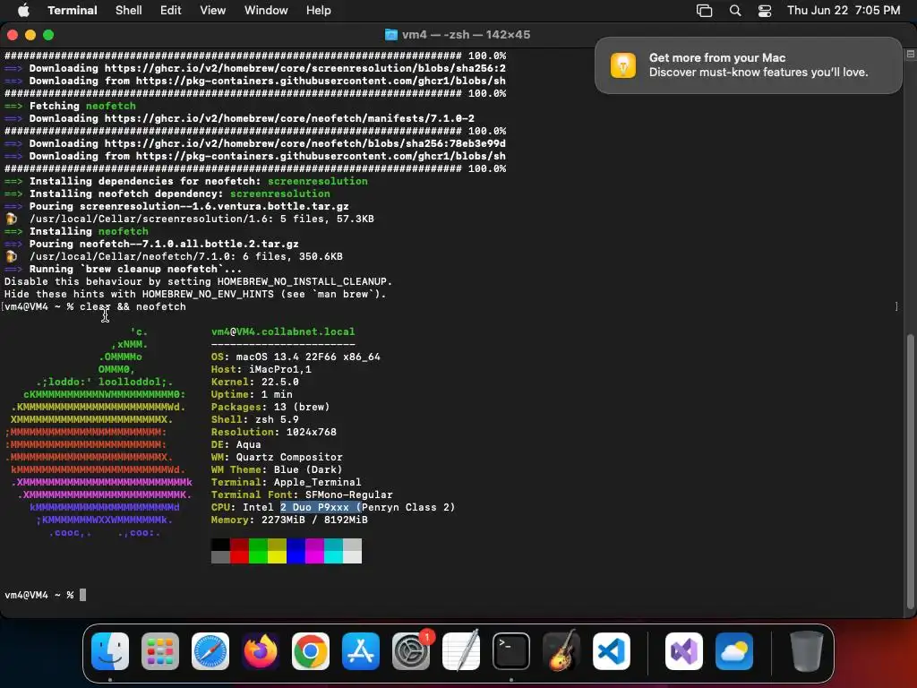This screenshot has height=688, width=917.
Task: Click the 'WM: Quartz Compositor' line
Action: pos(277,458)
